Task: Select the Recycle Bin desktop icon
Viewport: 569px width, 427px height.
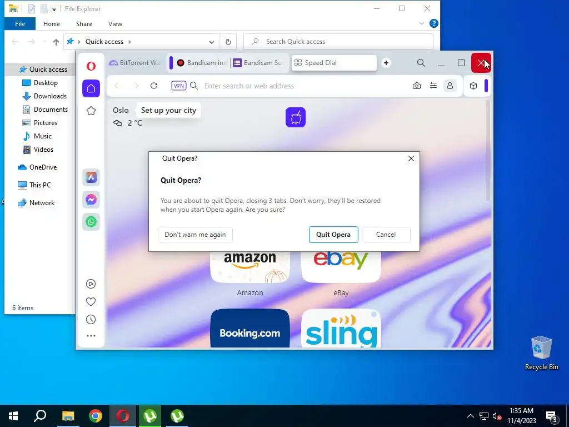Action: 541,353
